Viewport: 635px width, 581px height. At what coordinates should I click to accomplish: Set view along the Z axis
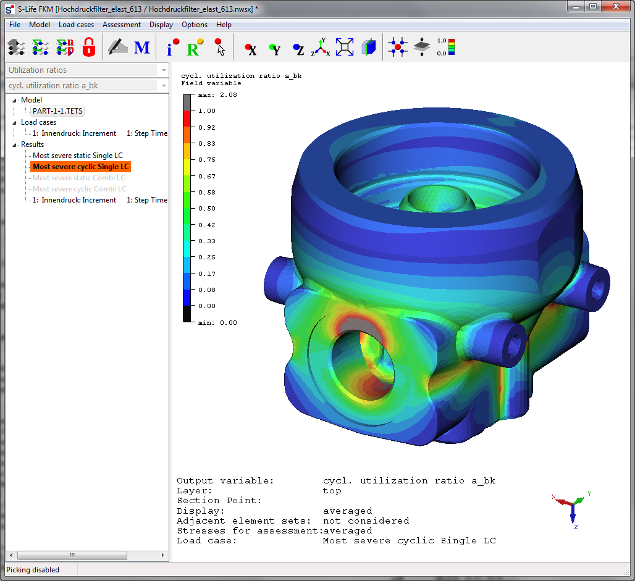pyautogui.click(x=298, y=48)
